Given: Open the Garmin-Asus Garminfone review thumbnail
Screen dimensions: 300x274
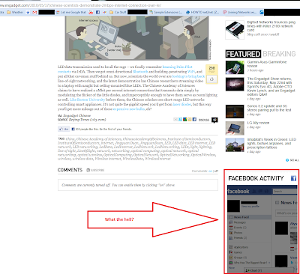Looking at the screenshot, I should (x=235, y=67).
